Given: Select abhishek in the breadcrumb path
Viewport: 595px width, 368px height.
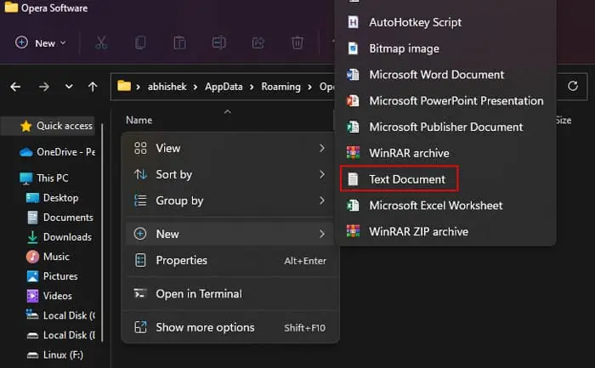Looking at the screenshot, I should point(167,87).
